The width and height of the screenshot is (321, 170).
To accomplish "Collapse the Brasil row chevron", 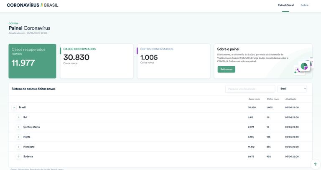I will tap(14, 107).
